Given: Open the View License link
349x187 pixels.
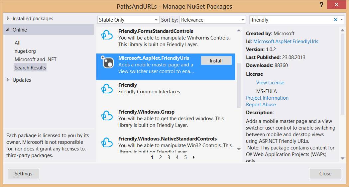Looking at the screenshot, I should (270, 83).
